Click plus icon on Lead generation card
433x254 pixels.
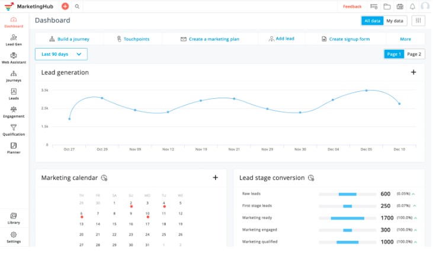coord(413,72)
